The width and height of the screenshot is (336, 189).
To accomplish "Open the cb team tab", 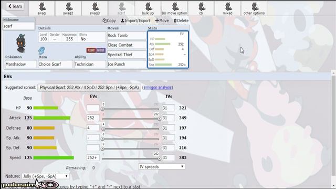I will (x=201, y=8).
